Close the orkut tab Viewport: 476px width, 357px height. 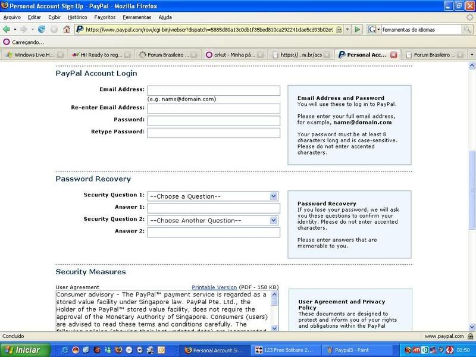(x=261, y=55)
